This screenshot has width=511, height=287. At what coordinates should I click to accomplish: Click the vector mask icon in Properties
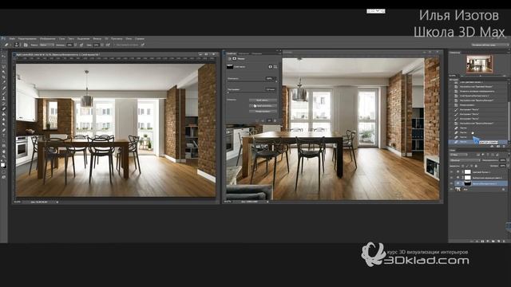[x=275, y=67]
